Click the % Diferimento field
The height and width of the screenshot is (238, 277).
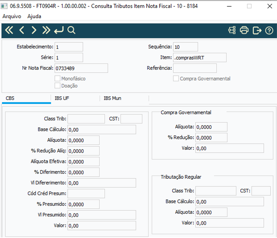click(x=83, y=172)
